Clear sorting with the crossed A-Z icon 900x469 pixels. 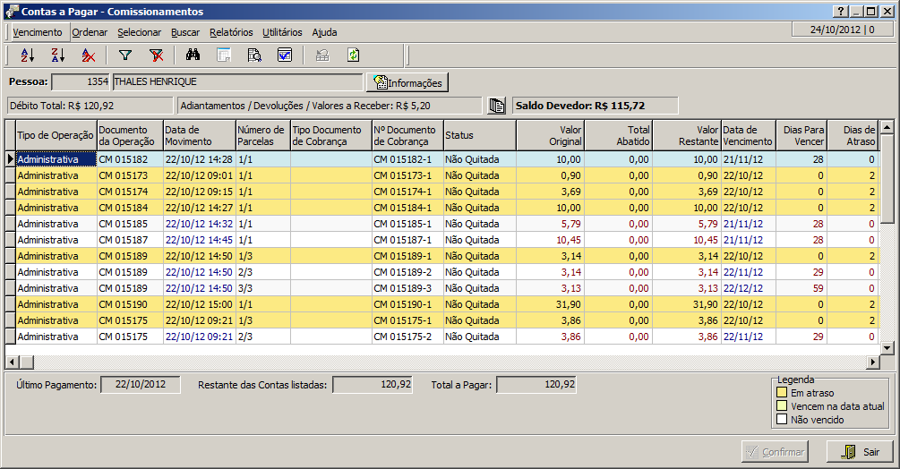click(88, 55)
